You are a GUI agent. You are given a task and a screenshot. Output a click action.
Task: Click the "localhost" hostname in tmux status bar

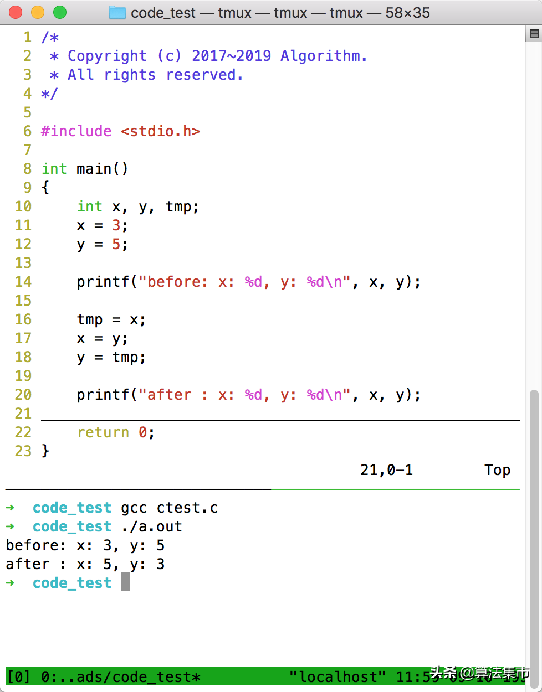pos(338,676)
